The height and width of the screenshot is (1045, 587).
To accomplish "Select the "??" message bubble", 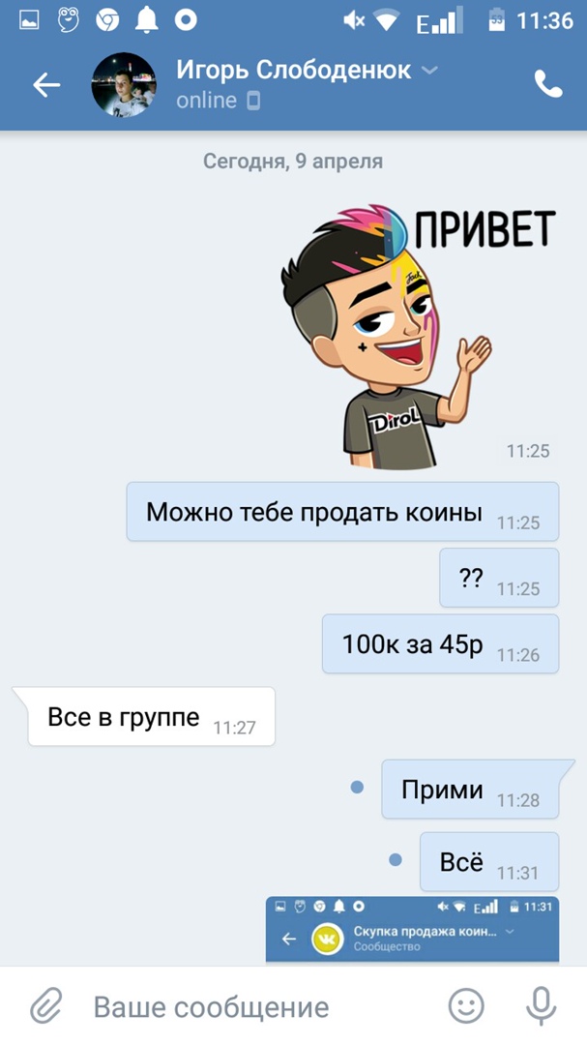I will (x=499, y=577).
